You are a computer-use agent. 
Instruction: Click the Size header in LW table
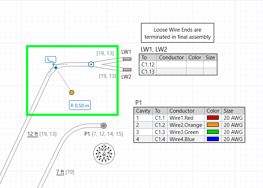[210, 58]
